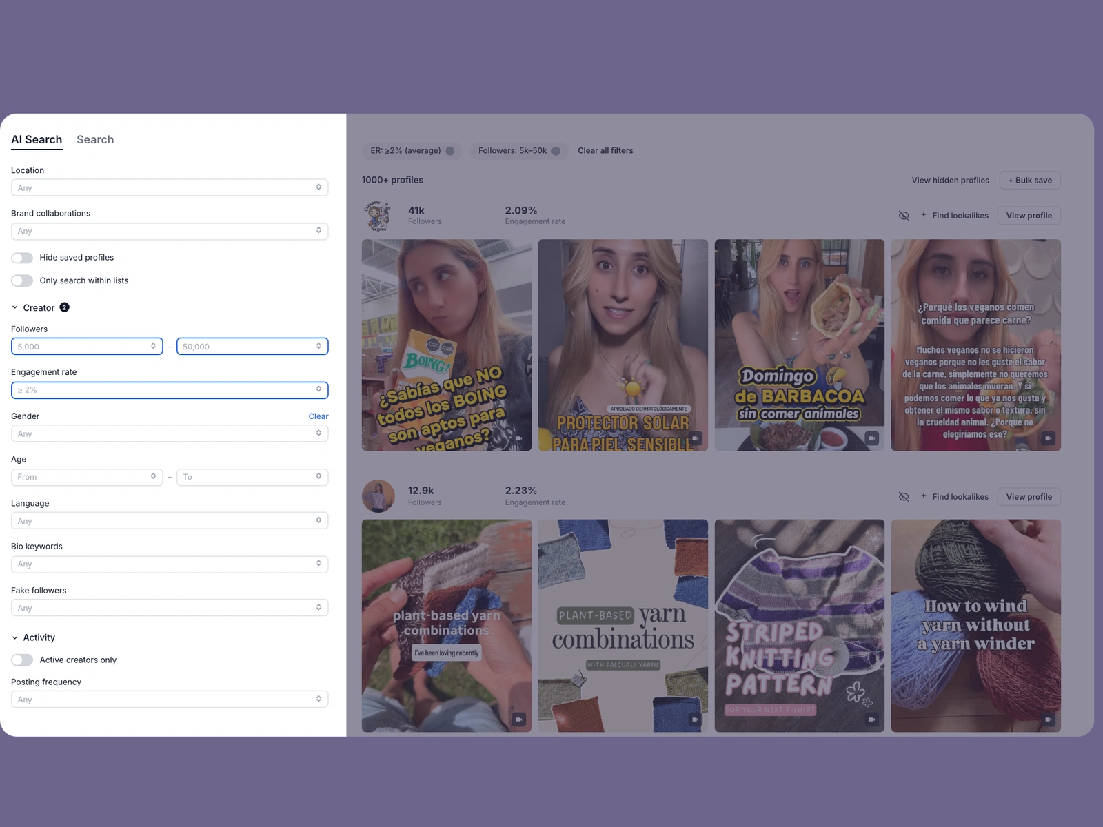Remove the Followers 5k–50k filter chip

[556, 151]
